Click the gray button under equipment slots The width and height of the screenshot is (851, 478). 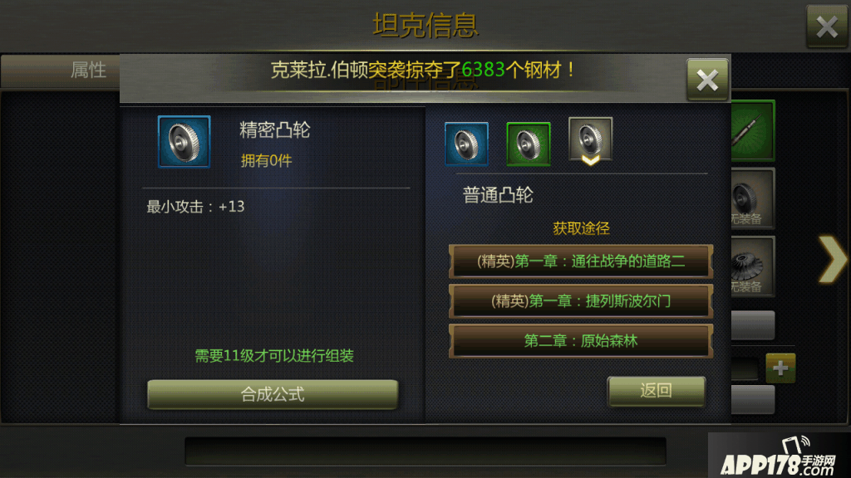(753, 325)
